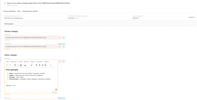Open the Файл editor menu
This screenshot has height=100, width=197.
point(8,62)
